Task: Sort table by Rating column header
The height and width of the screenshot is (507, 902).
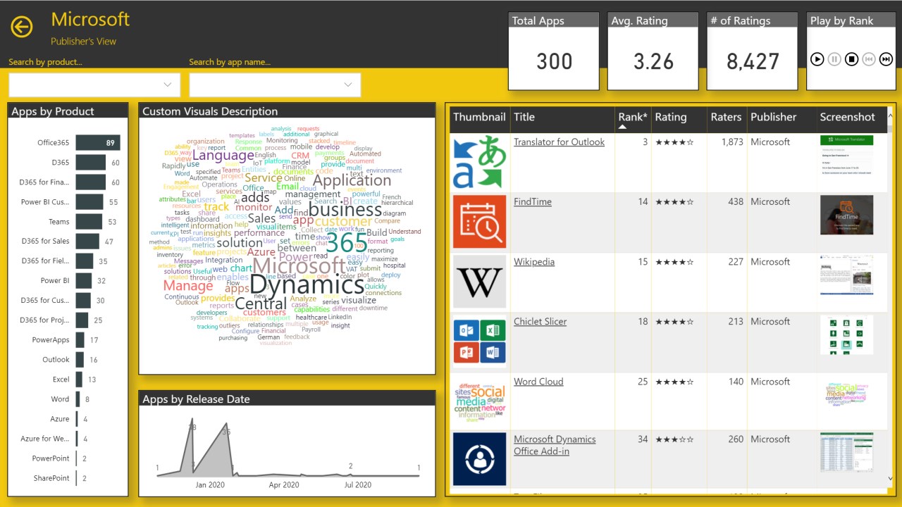Action: pyautogui.click(x=671, y=117)
